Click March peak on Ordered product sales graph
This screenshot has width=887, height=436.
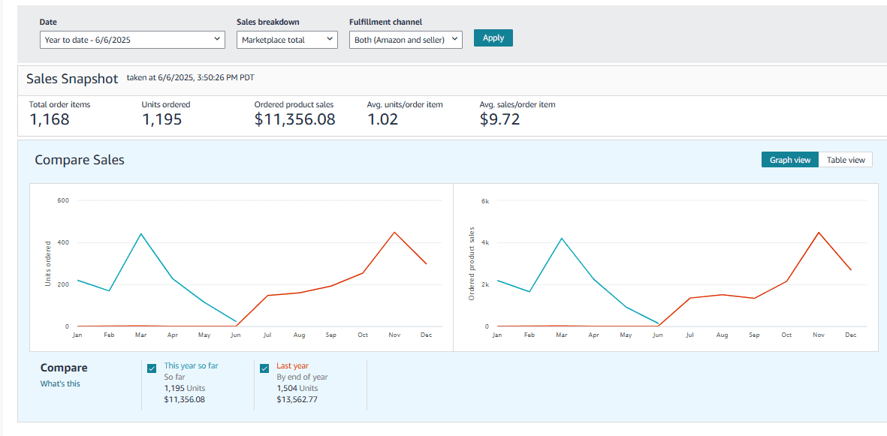562,238
